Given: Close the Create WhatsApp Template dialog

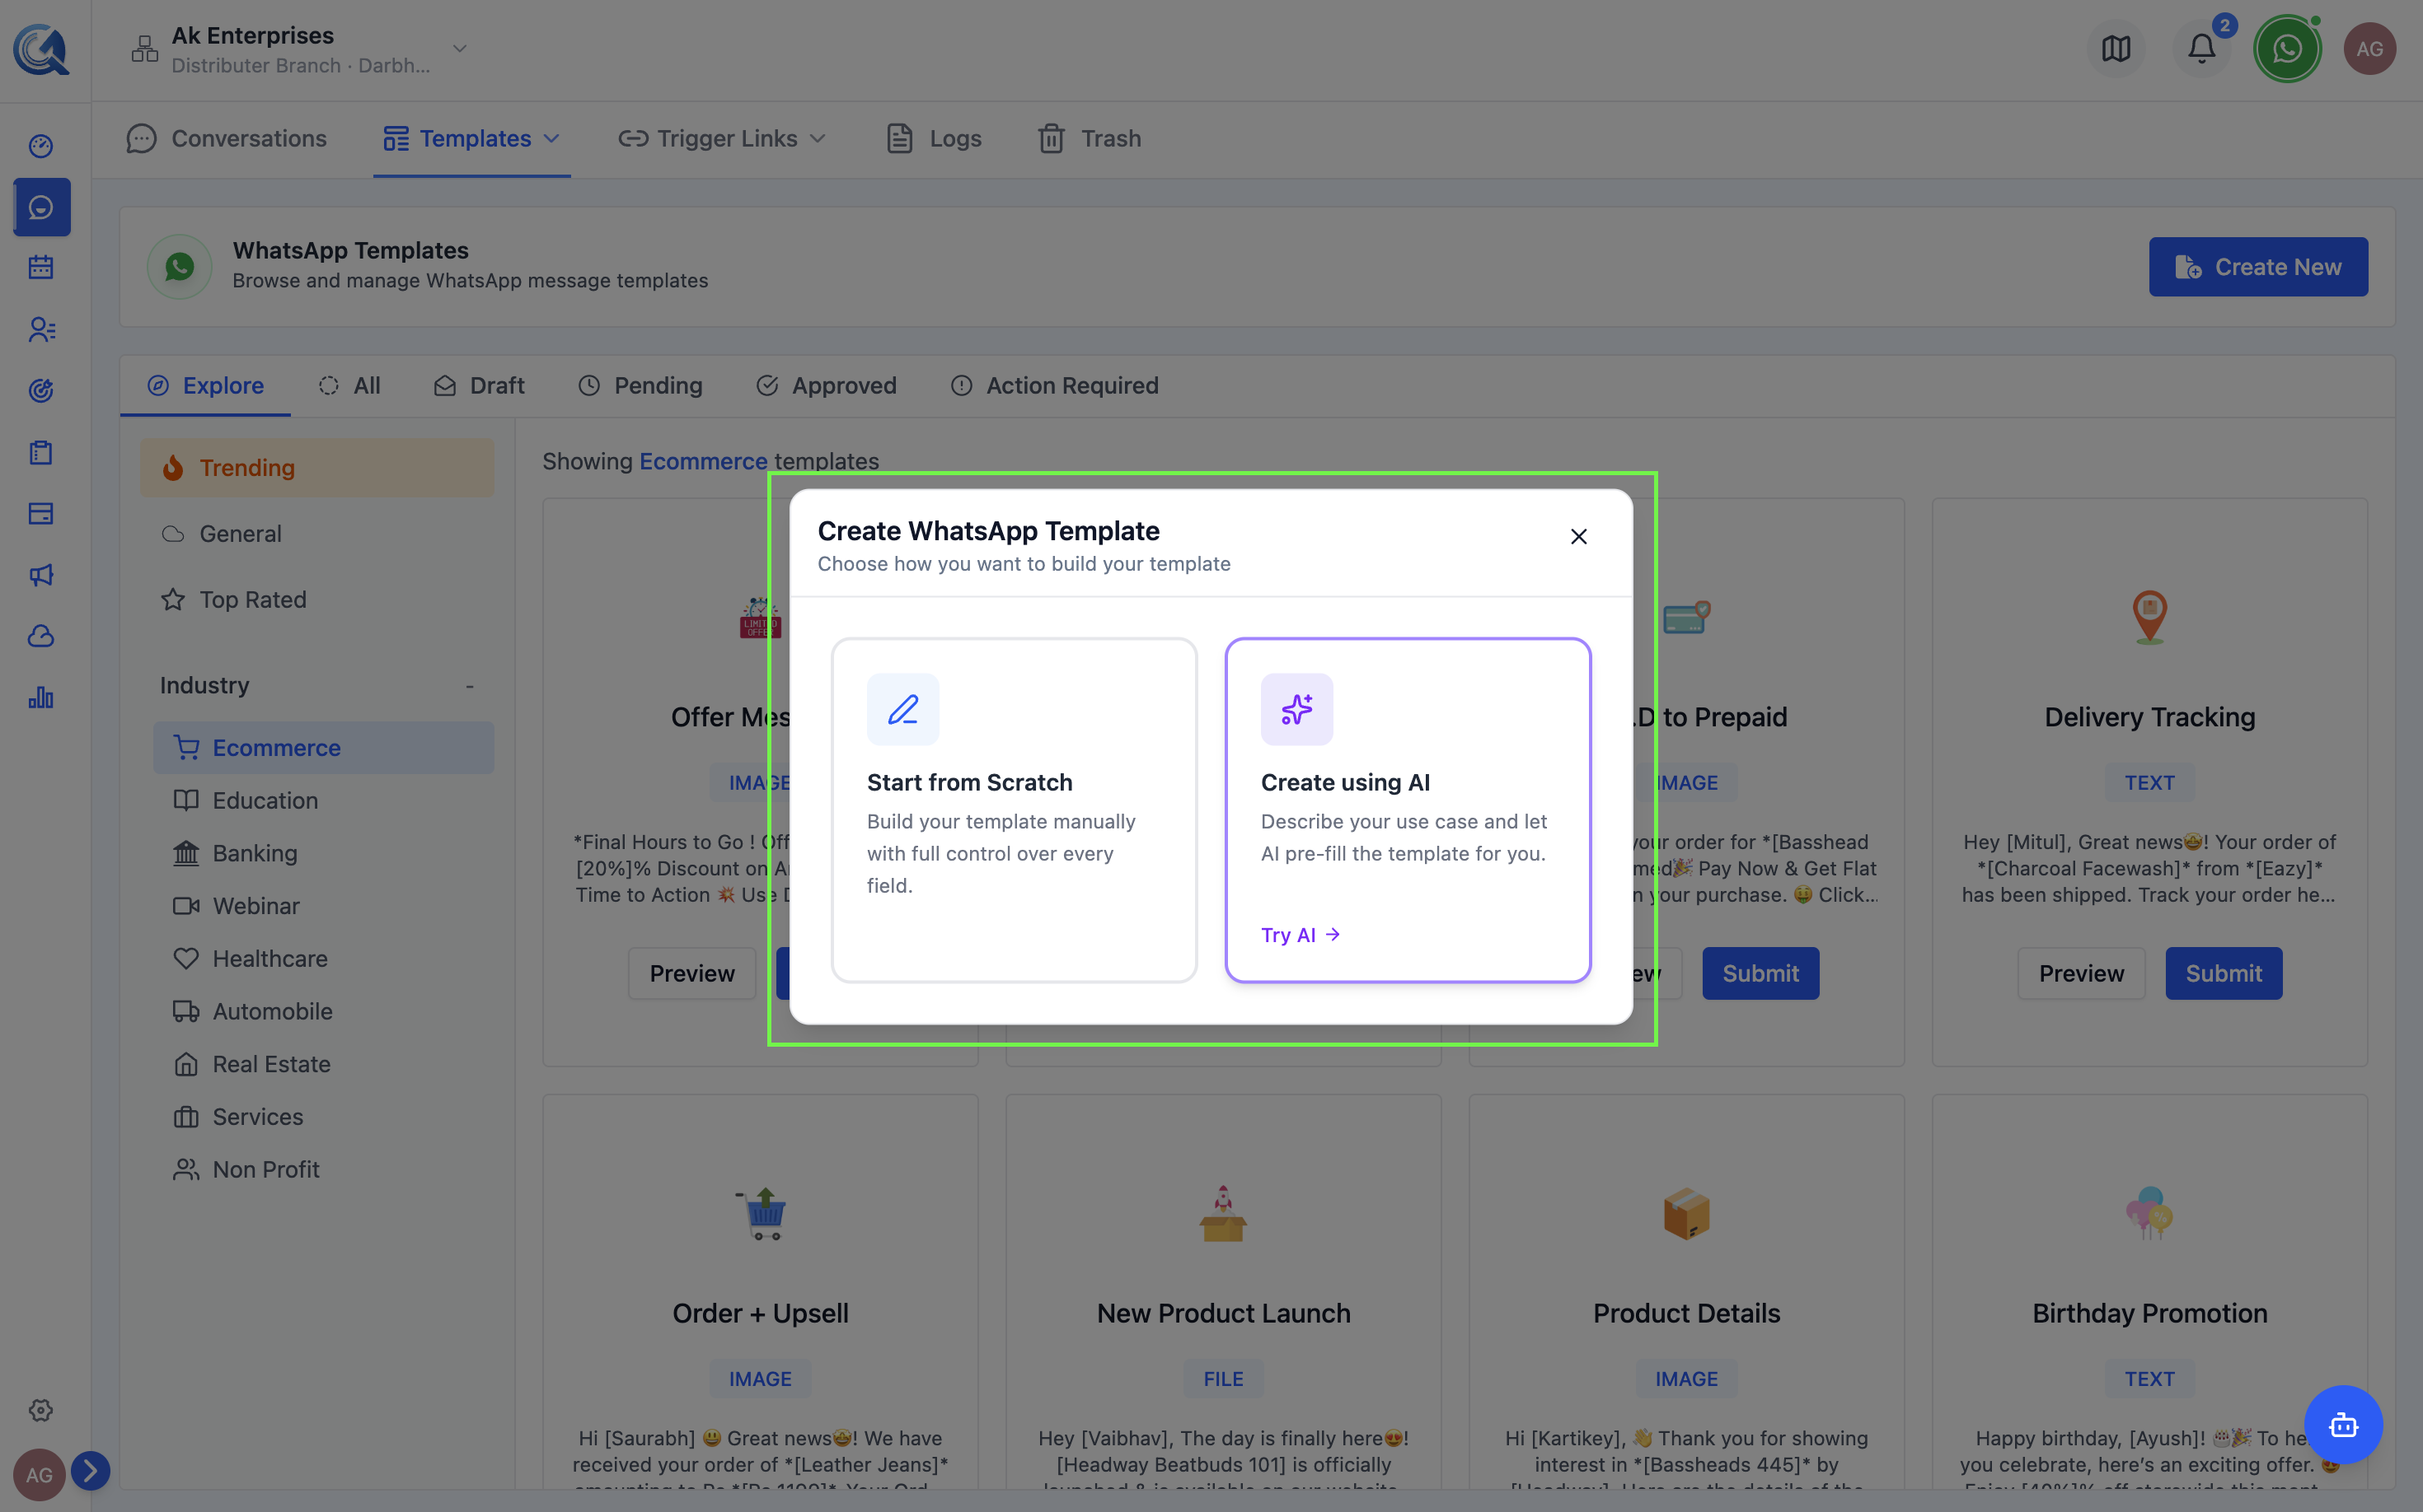Looking at the screenshot, I should (1578, 537).
